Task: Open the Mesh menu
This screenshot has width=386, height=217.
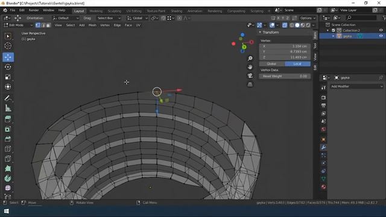Action: click(92, 25)
